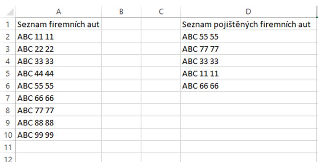Viewport: 318px width, 162px height.
Task: Select cell A10 containing ABC 99 99
Action: 58,134
